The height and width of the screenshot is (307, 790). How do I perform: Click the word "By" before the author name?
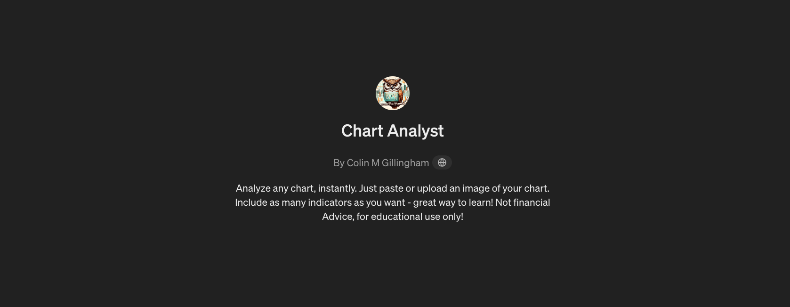coord(339,163)
